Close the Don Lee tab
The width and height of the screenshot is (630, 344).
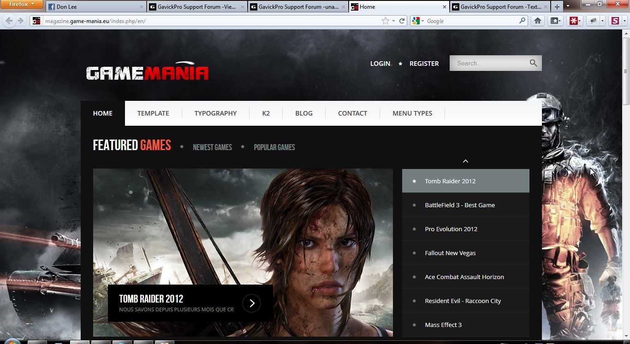[x=142, y=7]
